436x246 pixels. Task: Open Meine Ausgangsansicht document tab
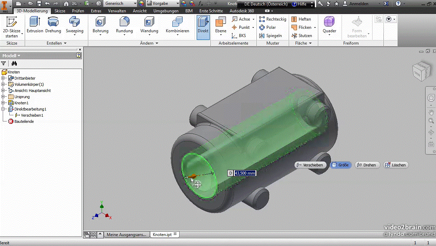[127, 234]
